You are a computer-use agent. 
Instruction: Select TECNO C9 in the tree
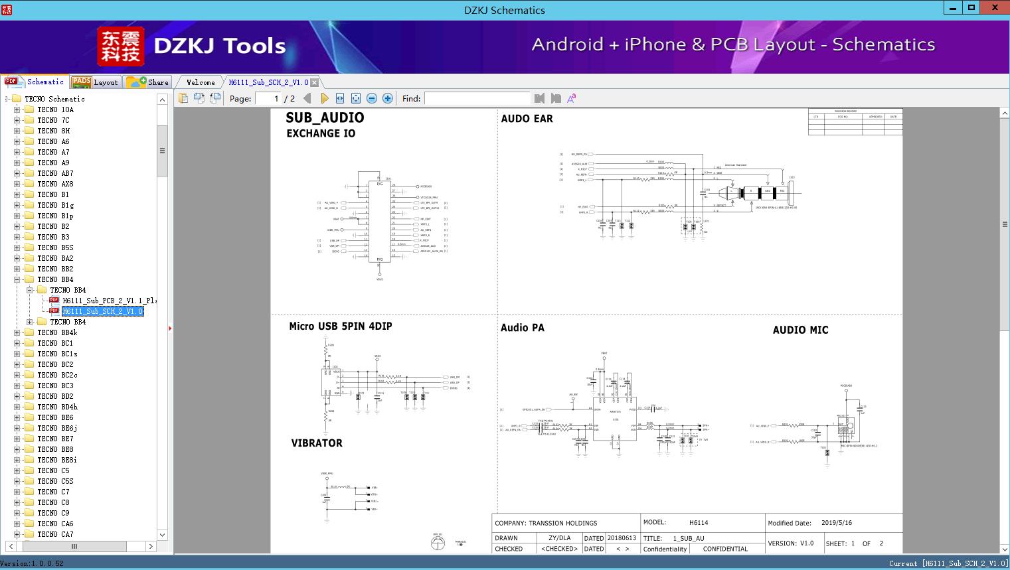pyautogui.click(x=53, y=513)
